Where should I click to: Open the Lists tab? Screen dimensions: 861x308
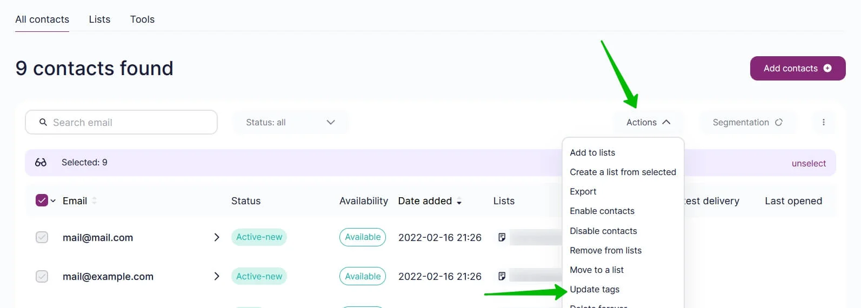pyautogui.click(x=99, y=19)
